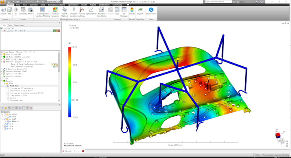
Task: Open the View ribbon tab
Action: (25, 5)
